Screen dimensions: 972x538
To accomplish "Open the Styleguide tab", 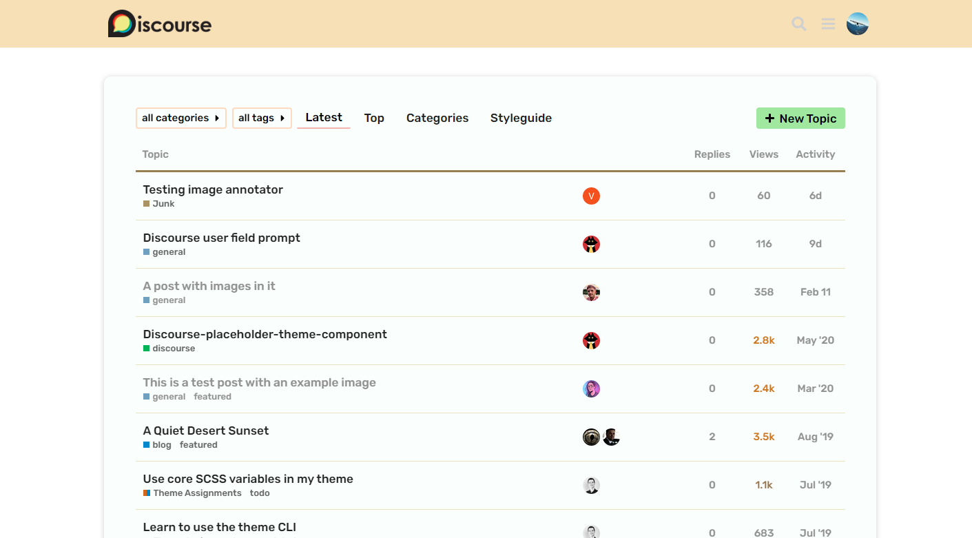I will pos(521,118).
